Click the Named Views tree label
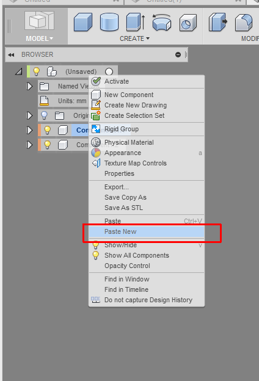The height and width of the screenshot is (381, 259). 73,86
